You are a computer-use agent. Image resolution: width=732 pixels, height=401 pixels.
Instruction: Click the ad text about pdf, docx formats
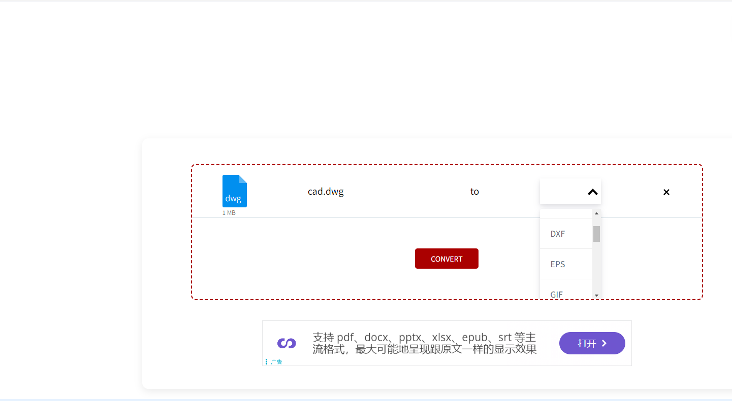[424, 343]
